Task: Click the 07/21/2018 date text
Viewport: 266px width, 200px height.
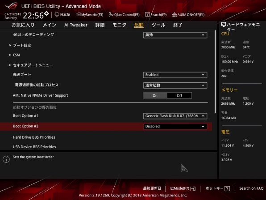Action: point(13,14)
